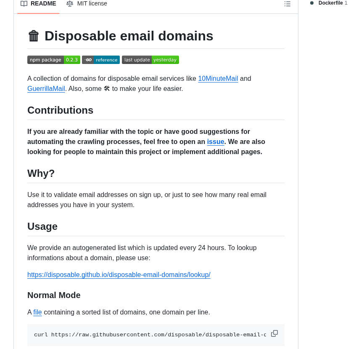
Task: Switch to the MIT license tab
Action: (87, 4)
